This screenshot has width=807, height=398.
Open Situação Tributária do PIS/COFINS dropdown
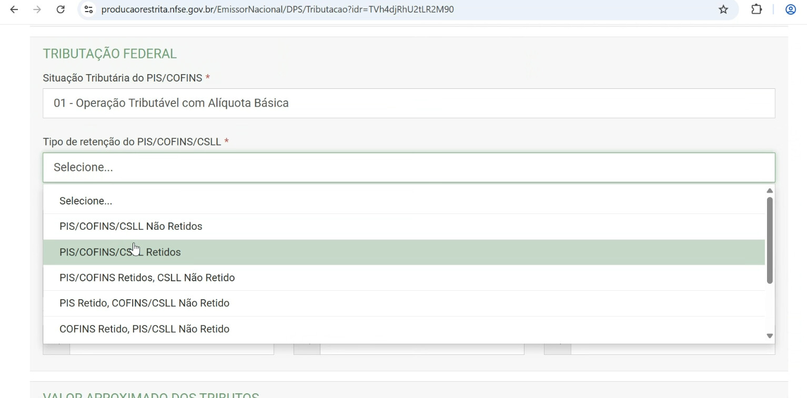[x=408, y=103]
